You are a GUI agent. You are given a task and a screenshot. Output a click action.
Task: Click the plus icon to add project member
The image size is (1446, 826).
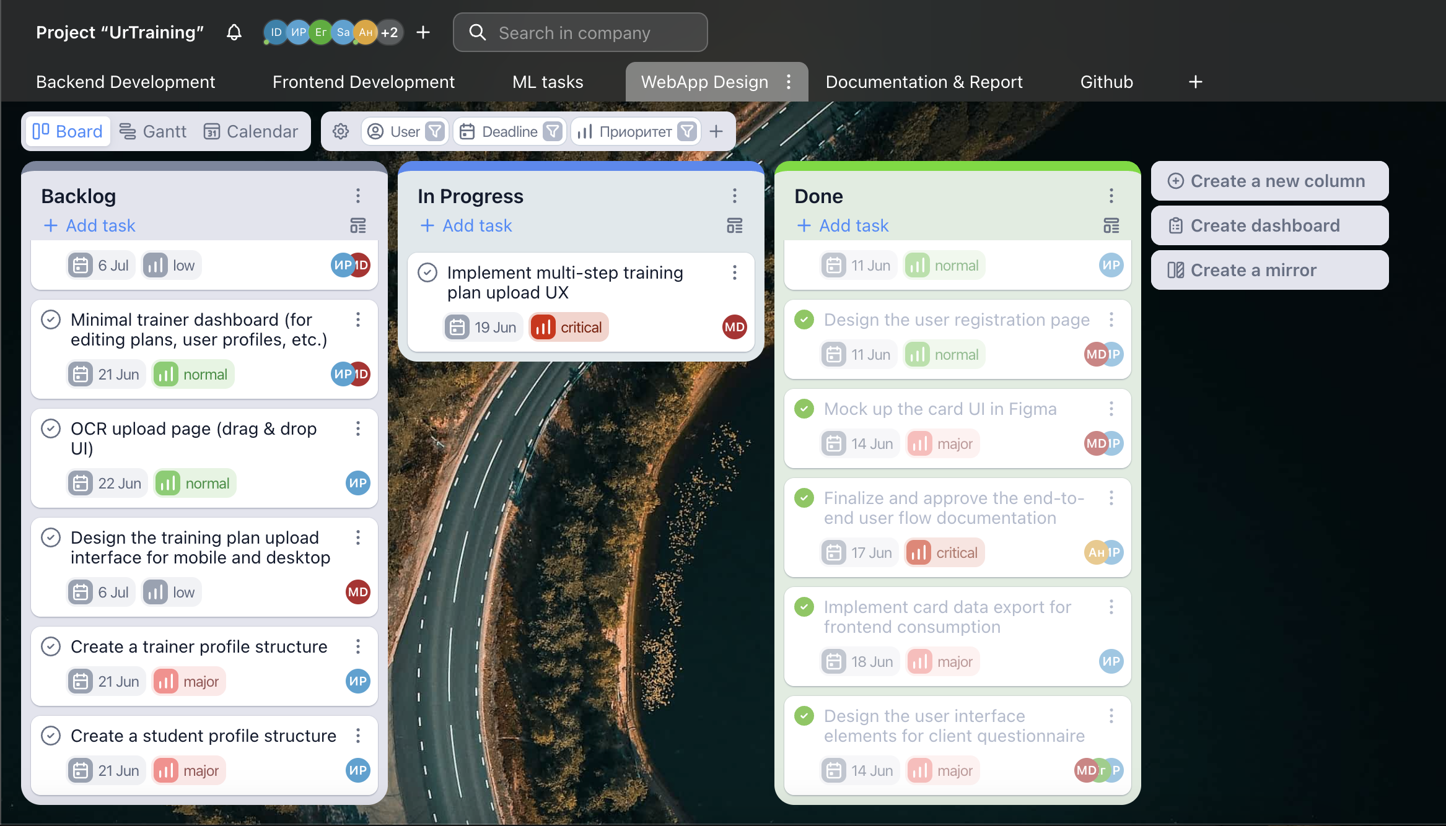click(423, 32)
